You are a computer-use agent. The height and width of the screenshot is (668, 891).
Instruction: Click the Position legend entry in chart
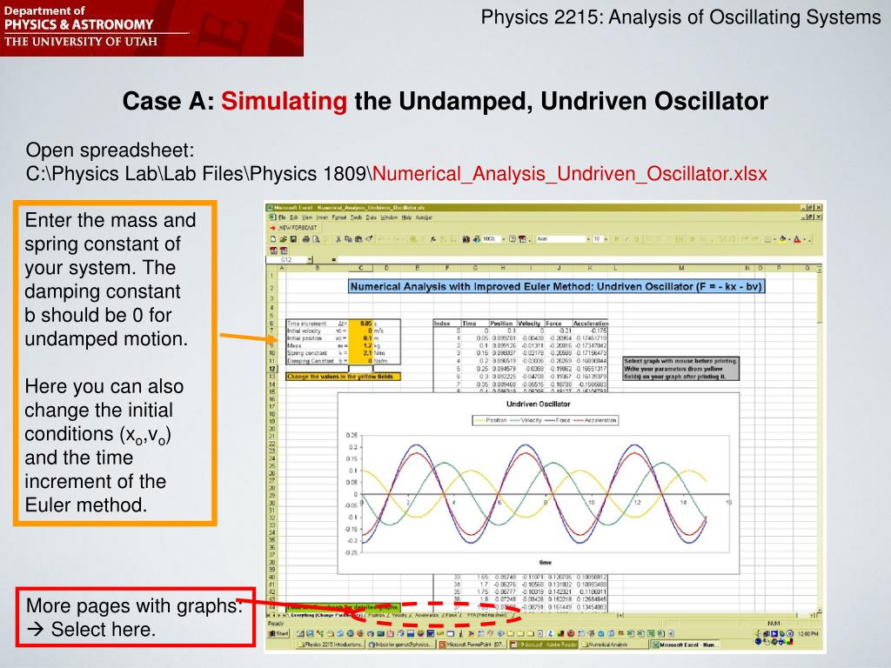click(x=491, y=420)
